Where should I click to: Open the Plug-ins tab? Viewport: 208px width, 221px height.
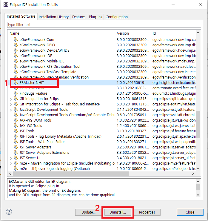[95, 17]
